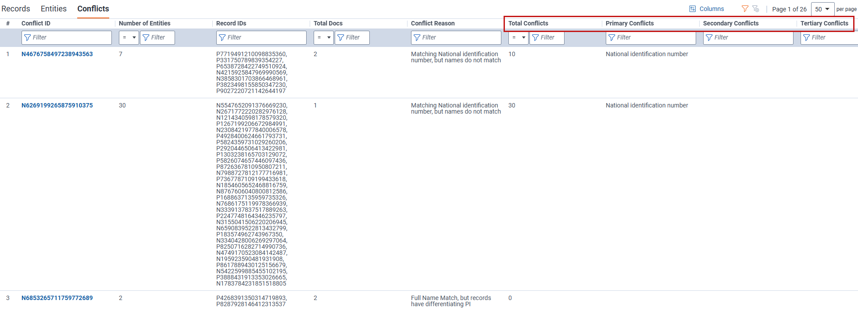The image size is (858, 311).
Task: Sort by the Number of Entities header
Action: point(145,23)
